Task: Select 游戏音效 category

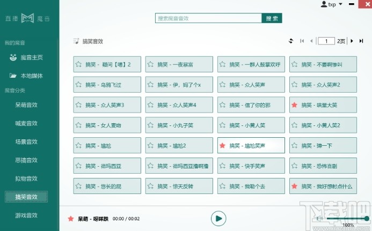Action: coord(26,215)
